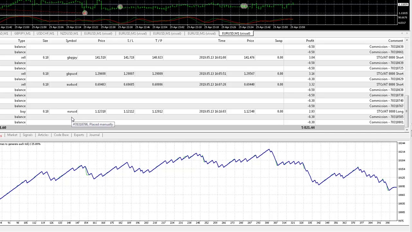Select the gbpusd symbol cell
Viewport: 412px width, 232px height.
pyautogui.click(x=72, y=74)
